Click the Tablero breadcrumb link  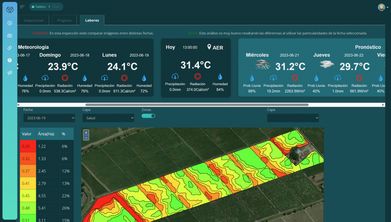pos(39,6)
